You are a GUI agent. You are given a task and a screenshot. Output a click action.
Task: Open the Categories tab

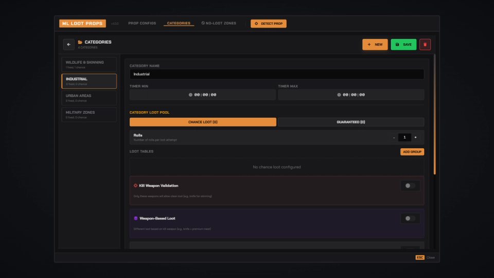pos(179,23)
